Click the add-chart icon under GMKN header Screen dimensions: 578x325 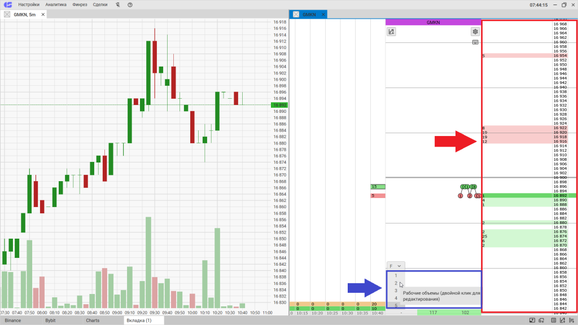(x=391, y=32)
